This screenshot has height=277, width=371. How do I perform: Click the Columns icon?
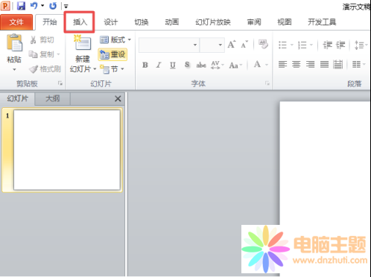click(x=357, y=65)
